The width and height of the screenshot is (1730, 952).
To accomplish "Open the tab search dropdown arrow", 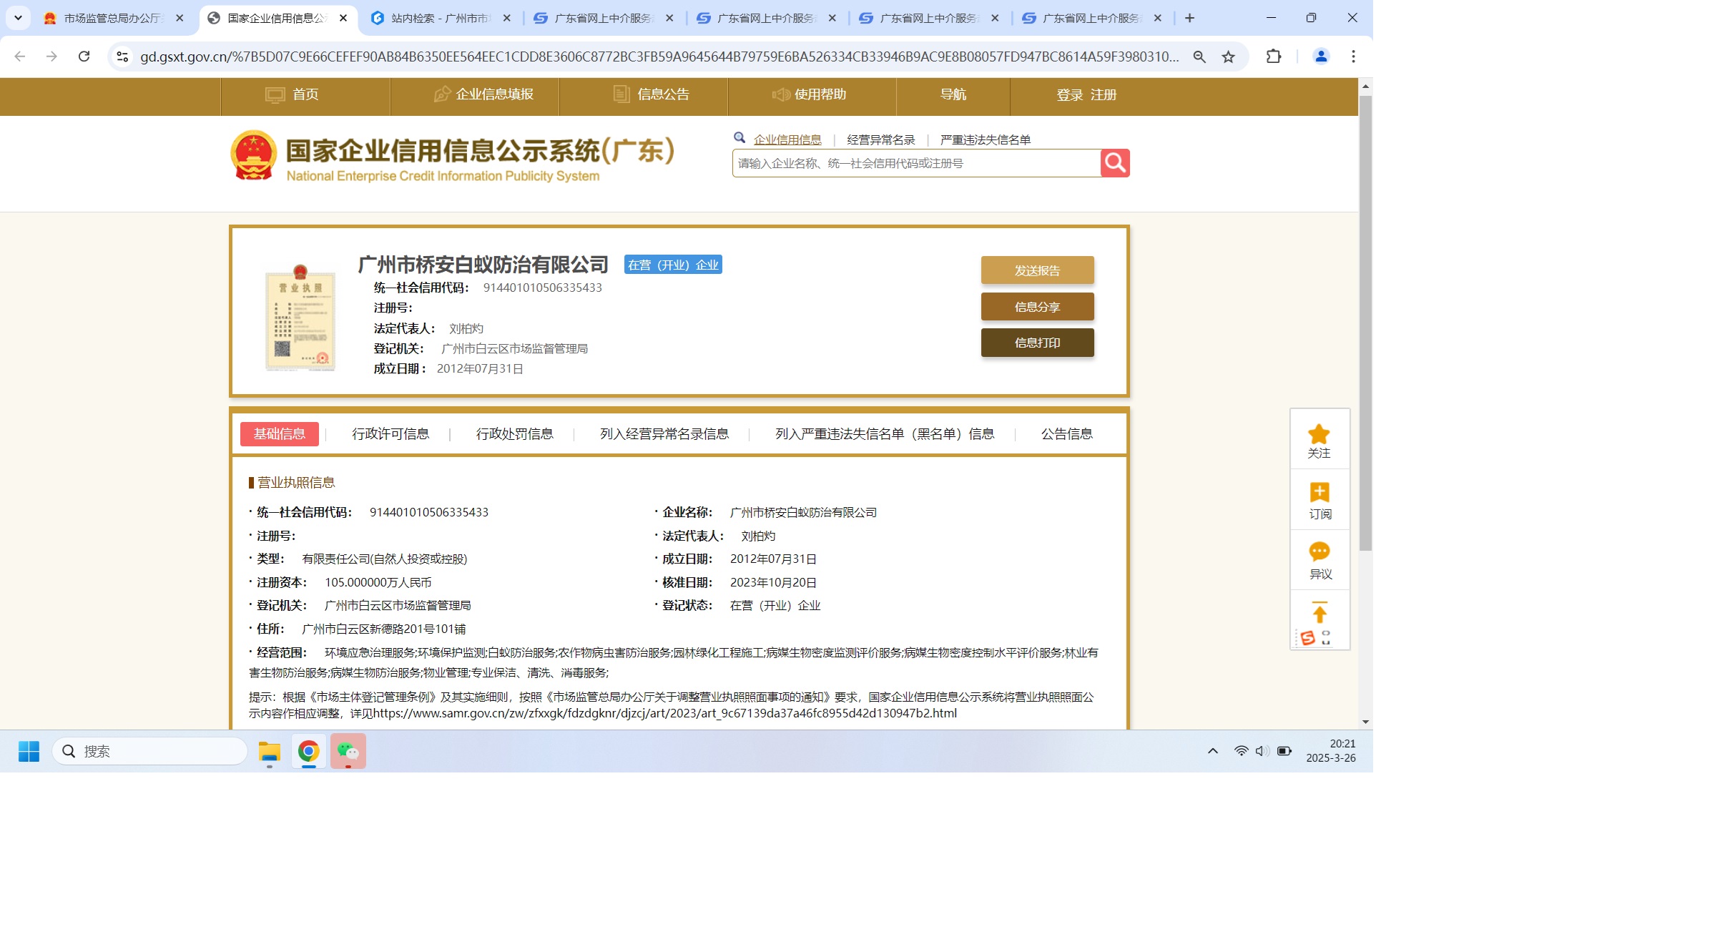I will 18,18.
